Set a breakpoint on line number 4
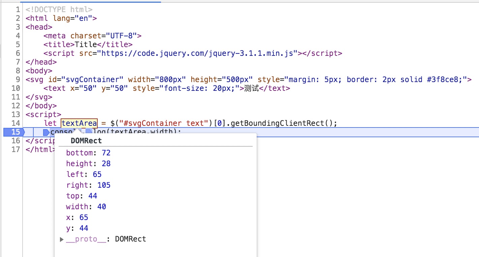 tap(18, 36)
